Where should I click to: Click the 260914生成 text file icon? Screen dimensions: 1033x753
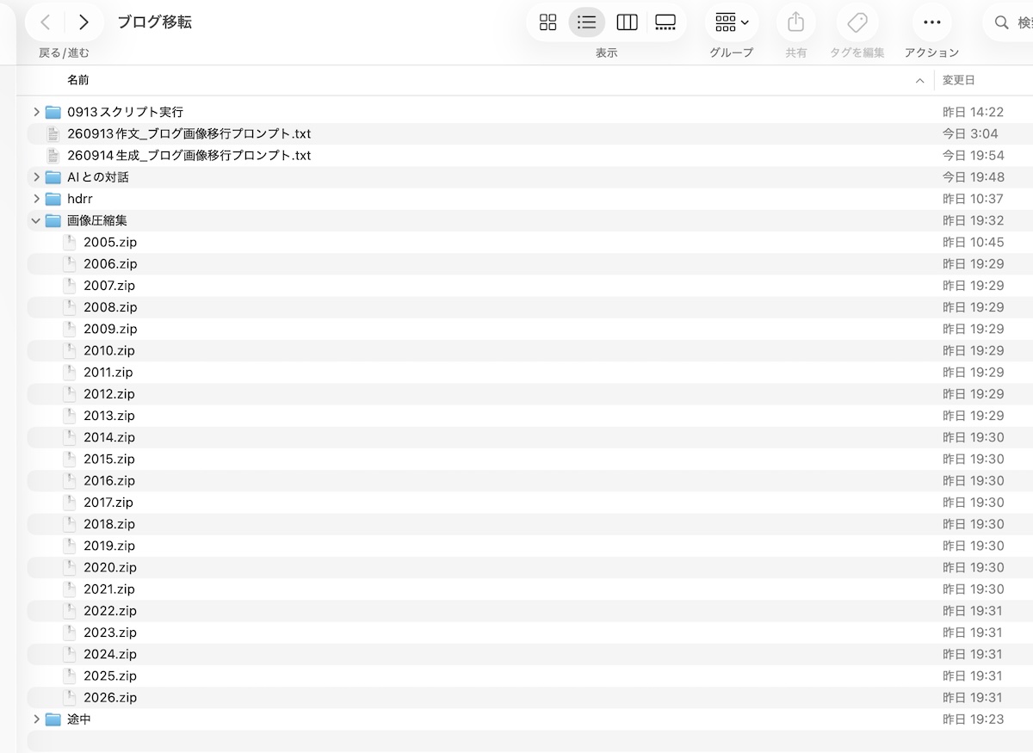click(53, 155)
